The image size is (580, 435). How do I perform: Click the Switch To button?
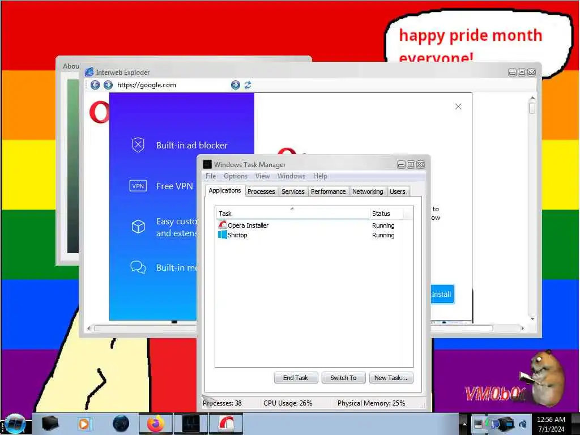(343, 378)
